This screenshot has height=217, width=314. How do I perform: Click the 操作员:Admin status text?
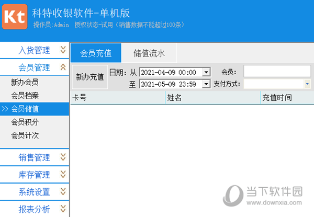pos(51,25)
